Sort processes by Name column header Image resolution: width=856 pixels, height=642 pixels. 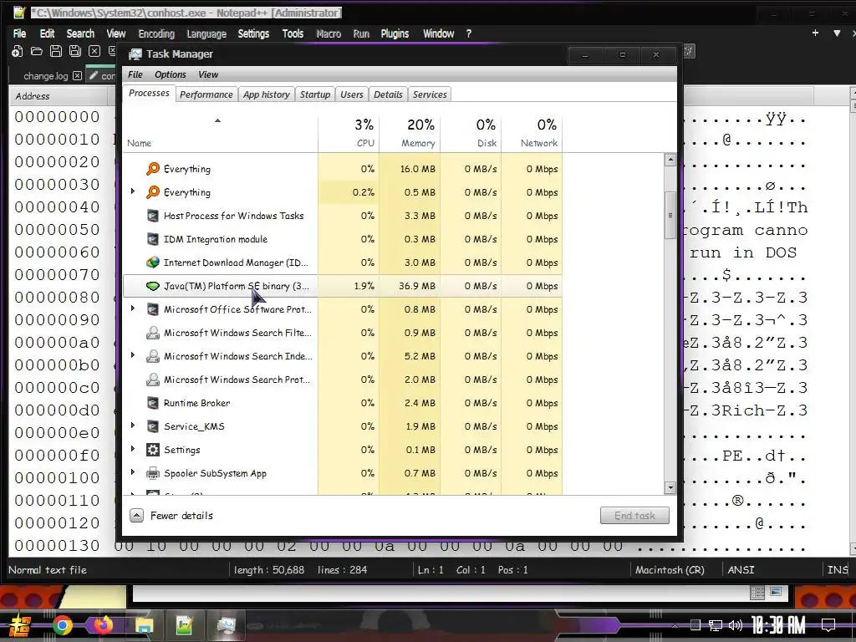click(x=220, y=134)
